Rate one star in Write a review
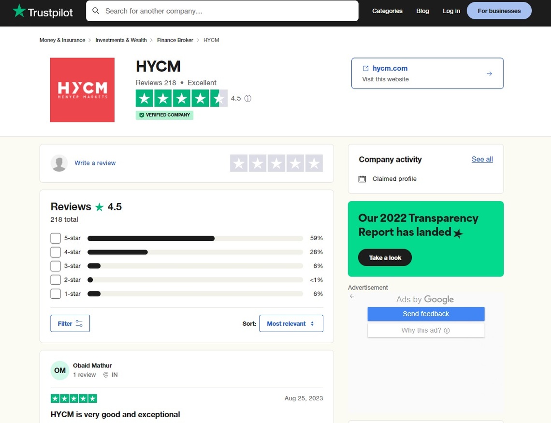Image resolution: width=551 pixels, height=423 pixels. coord(239,163)
